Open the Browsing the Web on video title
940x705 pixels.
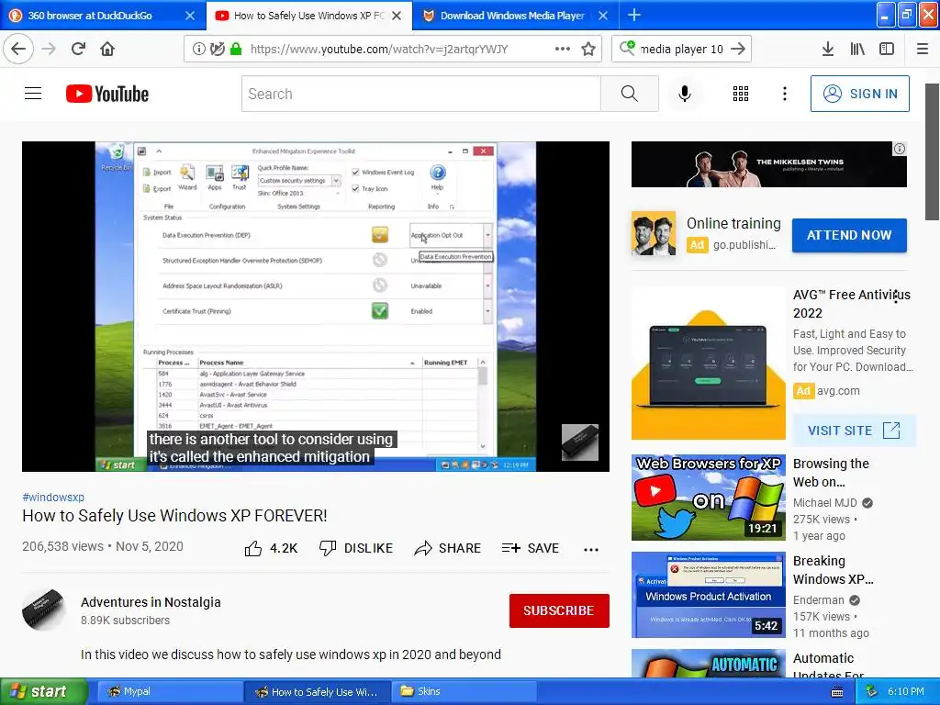[x=830, y=473]
